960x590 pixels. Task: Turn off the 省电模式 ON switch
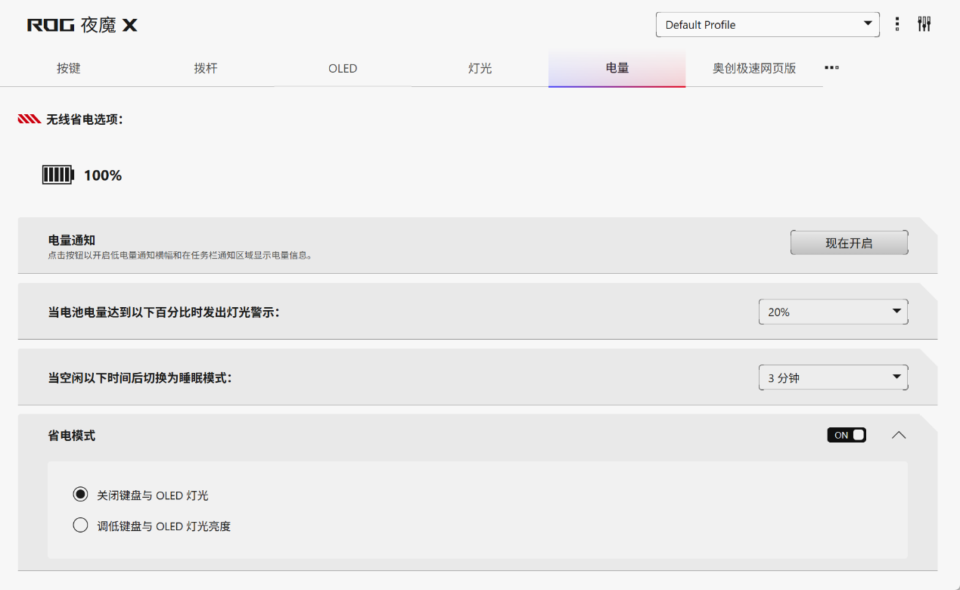coord(847,435)
